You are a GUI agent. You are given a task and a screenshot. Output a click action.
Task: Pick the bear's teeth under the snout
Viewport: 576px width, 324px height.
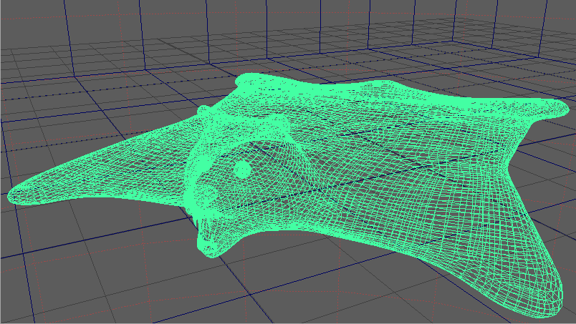tap(197, 222)
